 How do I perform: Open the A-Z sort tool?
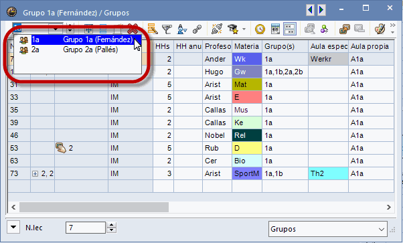pos(181,29)
